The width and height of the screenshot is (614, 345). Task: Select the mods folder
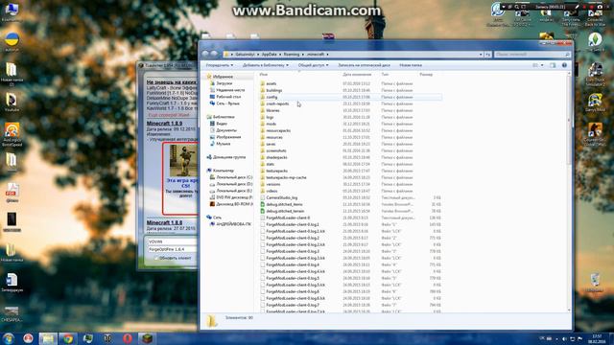click(x=271, y=124)
